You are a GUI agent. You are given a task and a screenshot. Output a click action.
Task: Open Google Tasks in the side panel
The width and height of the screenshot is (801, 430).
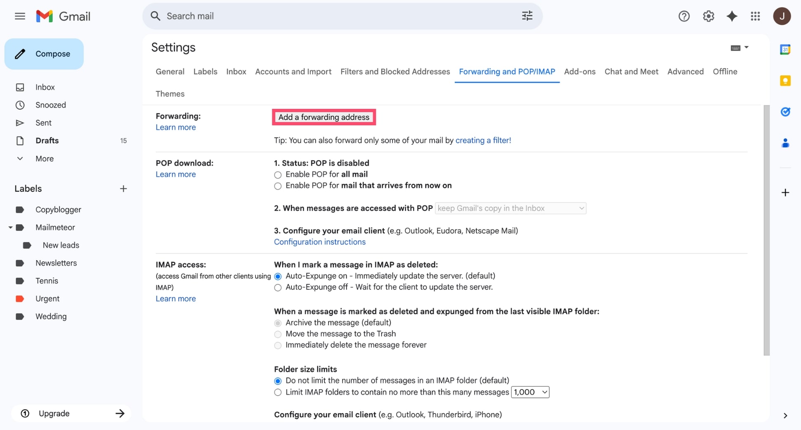point(785,112)
